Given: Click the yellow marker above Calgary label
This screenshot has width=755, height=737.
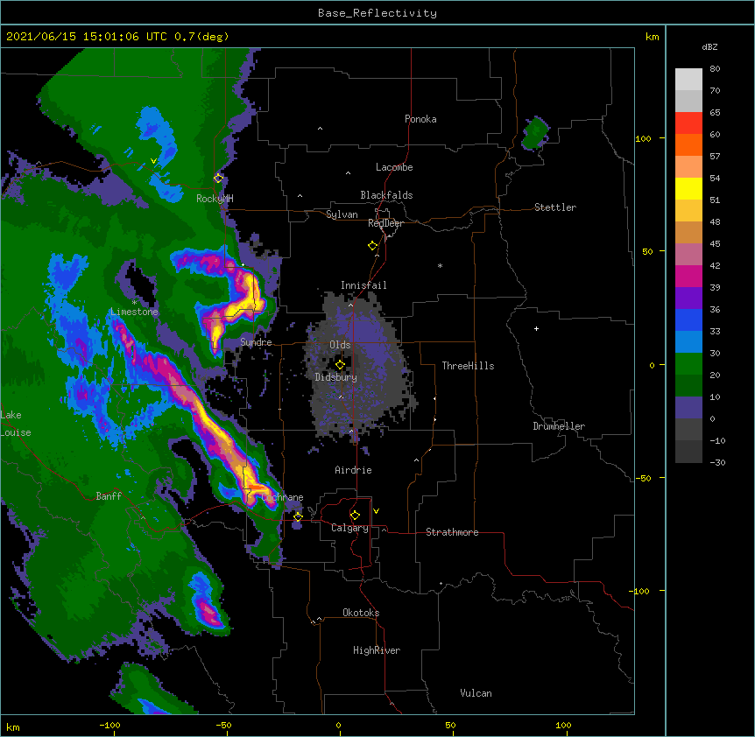Looking at the screenshot, I should point(355,516).
